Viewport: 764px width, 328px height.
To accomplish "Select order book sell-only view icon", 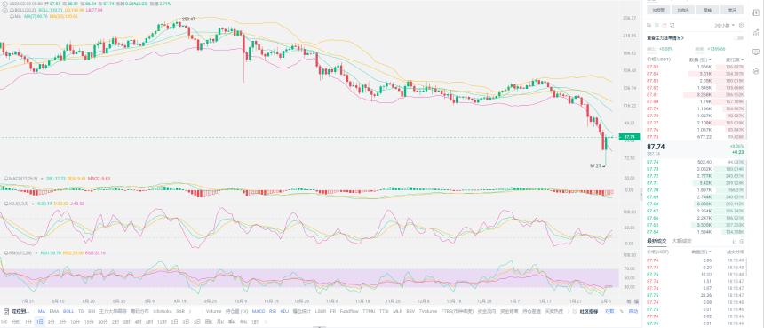I will coord(665,25).
